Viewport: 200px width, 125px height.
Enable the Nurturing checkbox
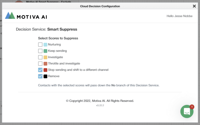coord(40,45)
